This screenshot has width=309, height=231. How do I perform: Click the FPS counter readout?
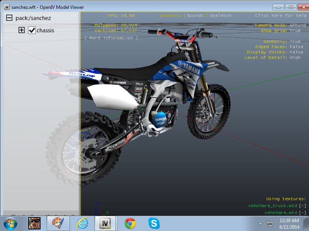(x=121, y=15)
